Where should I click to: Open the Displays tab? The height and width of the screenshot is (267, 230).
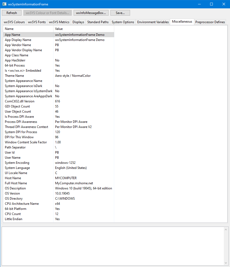tap(78, 22)
